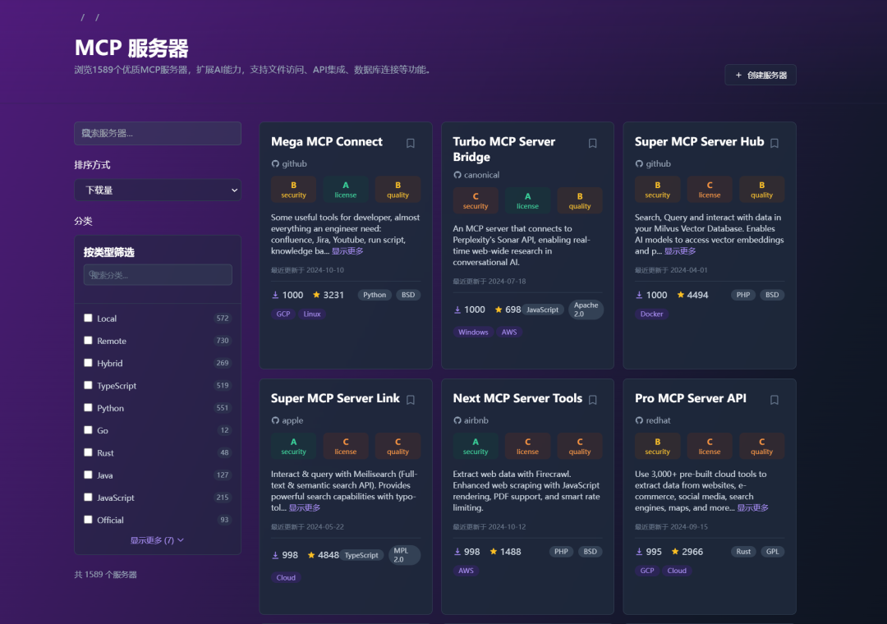Click the Rust language tag on Pro MCP Server API
This screenshot has height=624, width=887.
(743, 552)
